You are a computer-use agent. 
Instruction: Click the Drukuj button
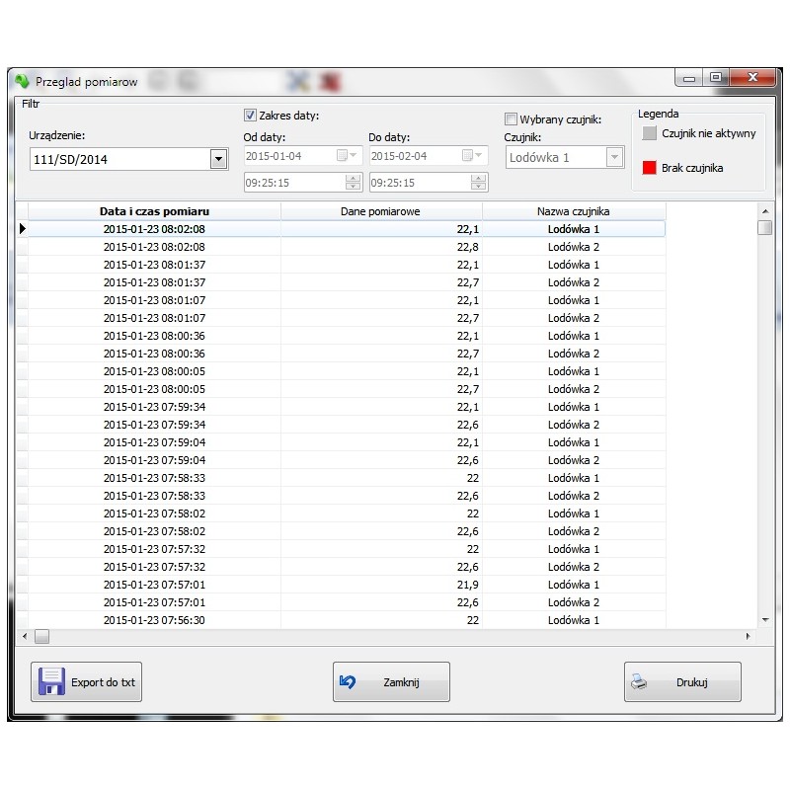pyautogui.click(x=682, y=681)
